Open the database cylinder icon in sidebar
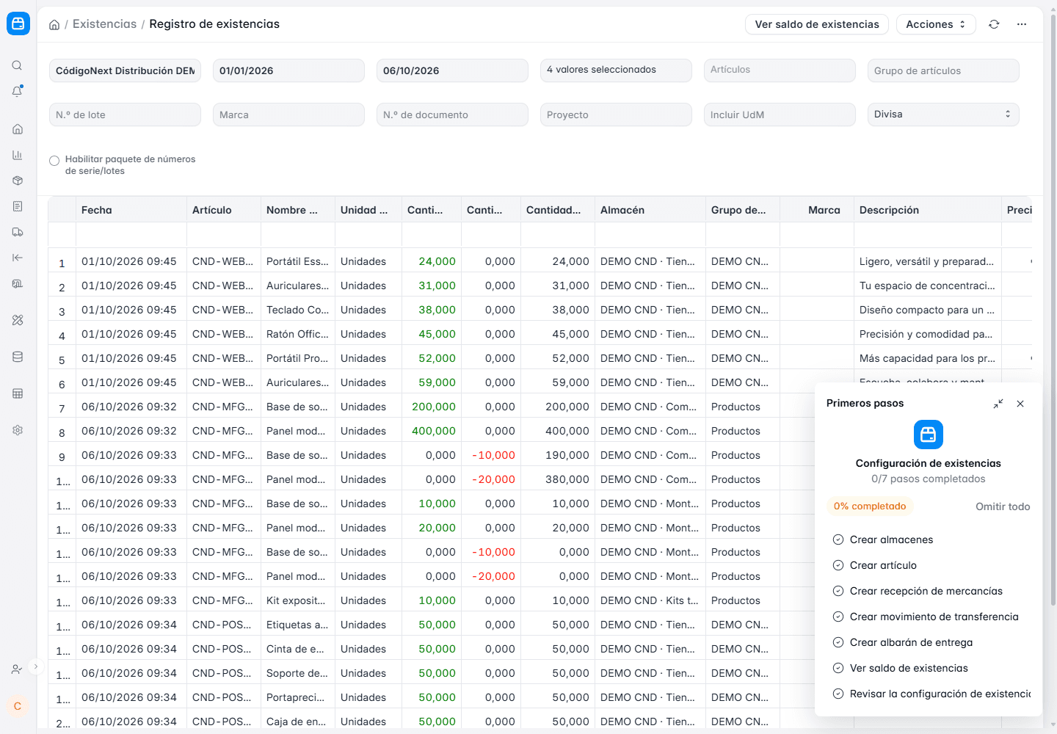The image size is (1057, 734). (x=18, y=357)
